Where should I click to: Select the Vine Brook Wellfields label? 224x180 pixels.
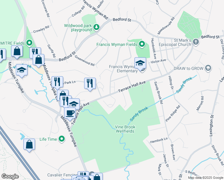125,129
